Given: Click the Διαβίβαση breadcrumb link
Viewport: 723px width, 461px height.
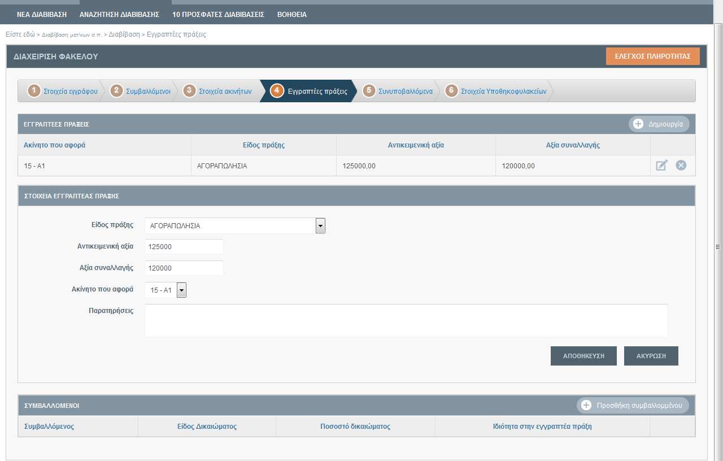Looking at the screenshot, I should (124, 34).
